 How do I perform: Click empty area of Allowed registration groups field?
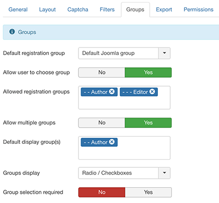click(x=124, y=103)
